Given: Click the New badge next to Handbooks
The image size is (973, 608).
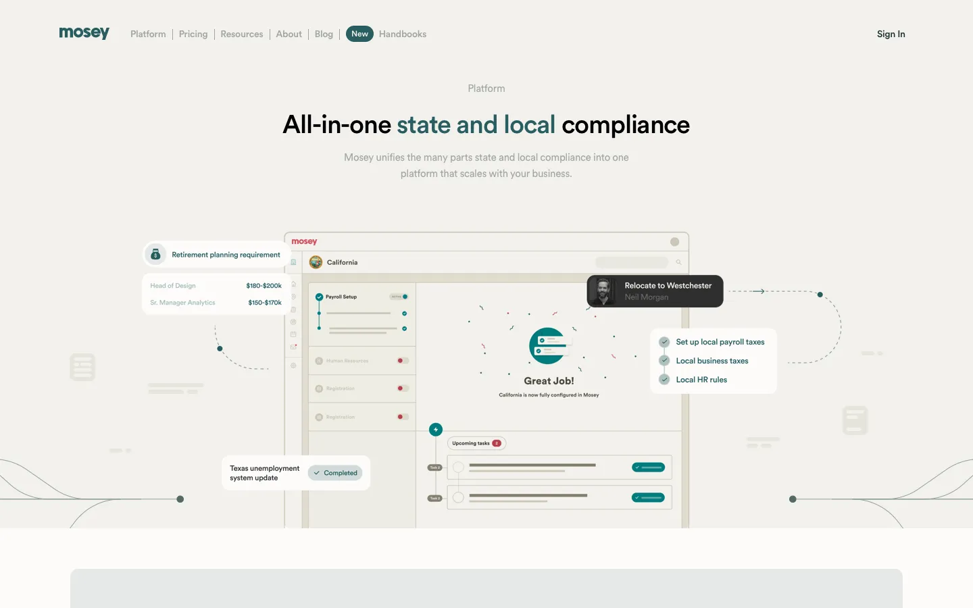Looking at the screenshot, I should (x=359, y=34).
